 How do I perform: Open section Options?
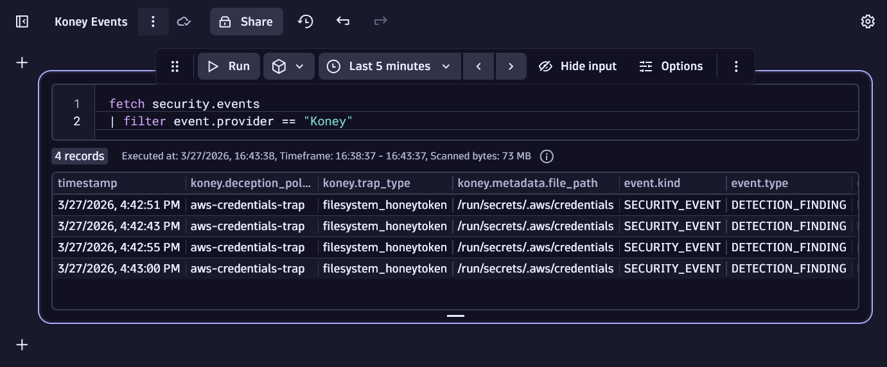[x=671, y=66]
